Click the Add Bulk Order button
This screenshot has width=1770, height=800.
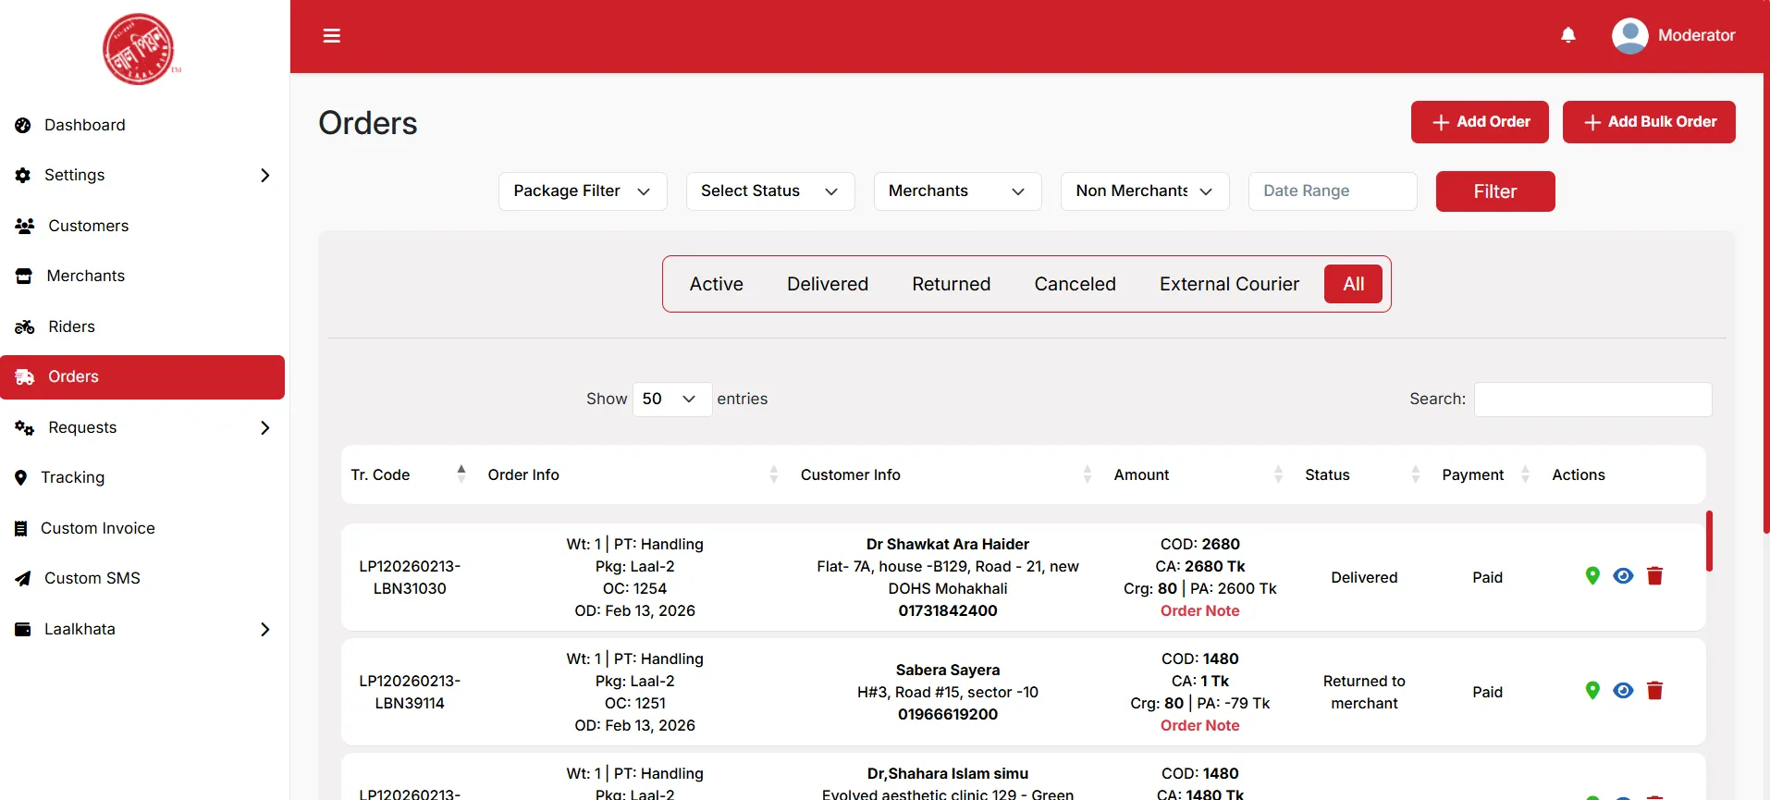click(x=1649, y=122)
